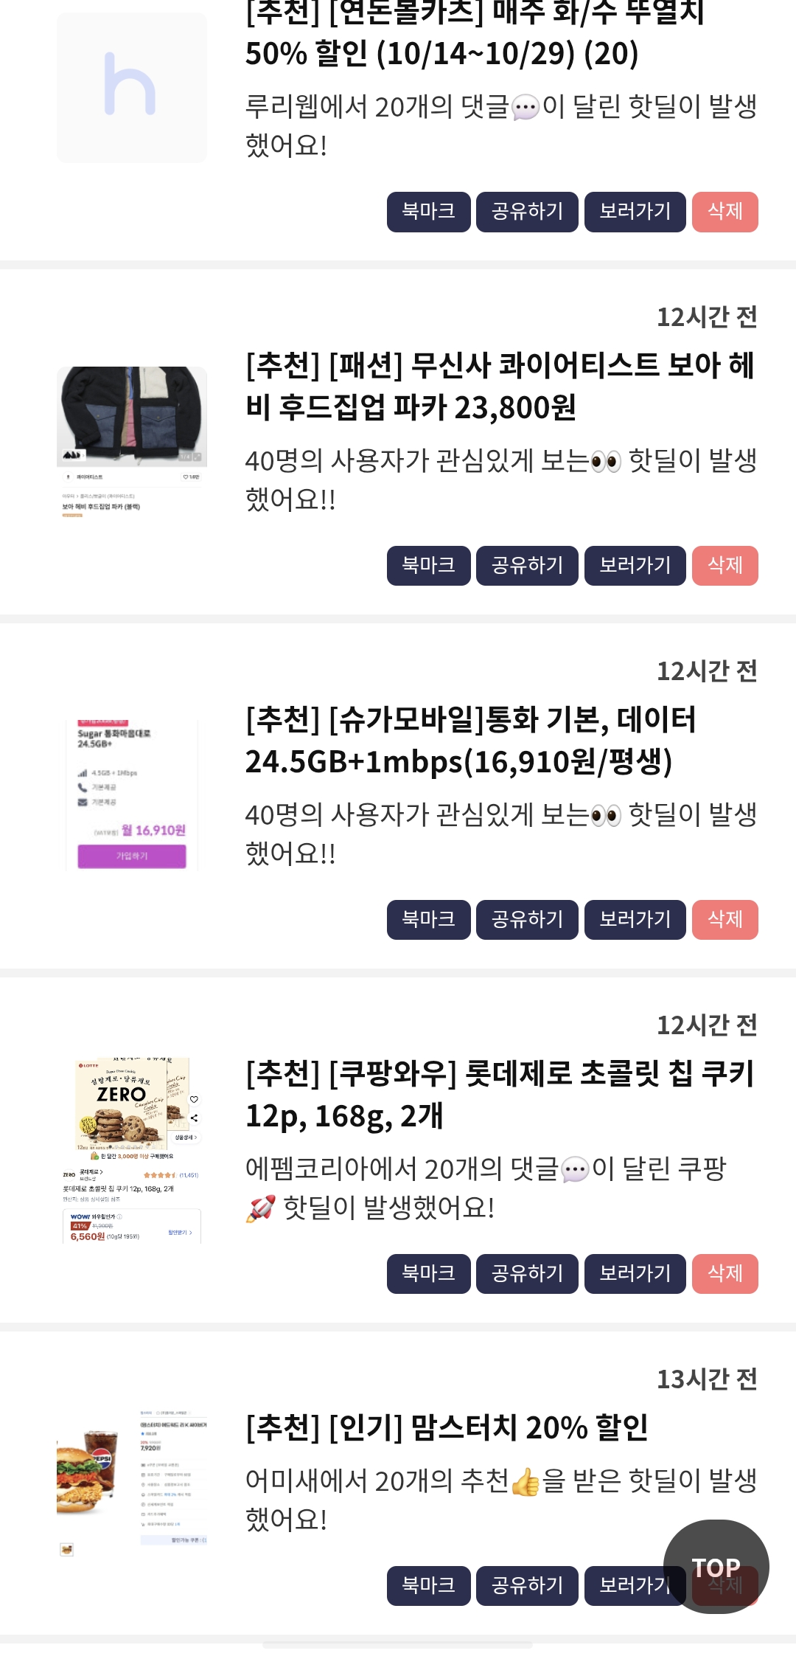This screenshot has height=1659, width=796.
Task: Open the 맘스터치 20% 할인 title link
Action: coord(447,1427)
